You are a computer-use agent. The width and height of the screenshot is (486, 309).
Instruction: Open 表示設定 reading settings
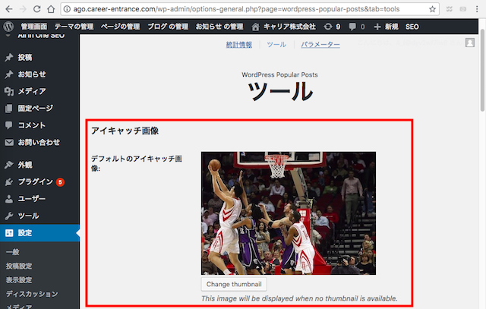click(19, 280)
